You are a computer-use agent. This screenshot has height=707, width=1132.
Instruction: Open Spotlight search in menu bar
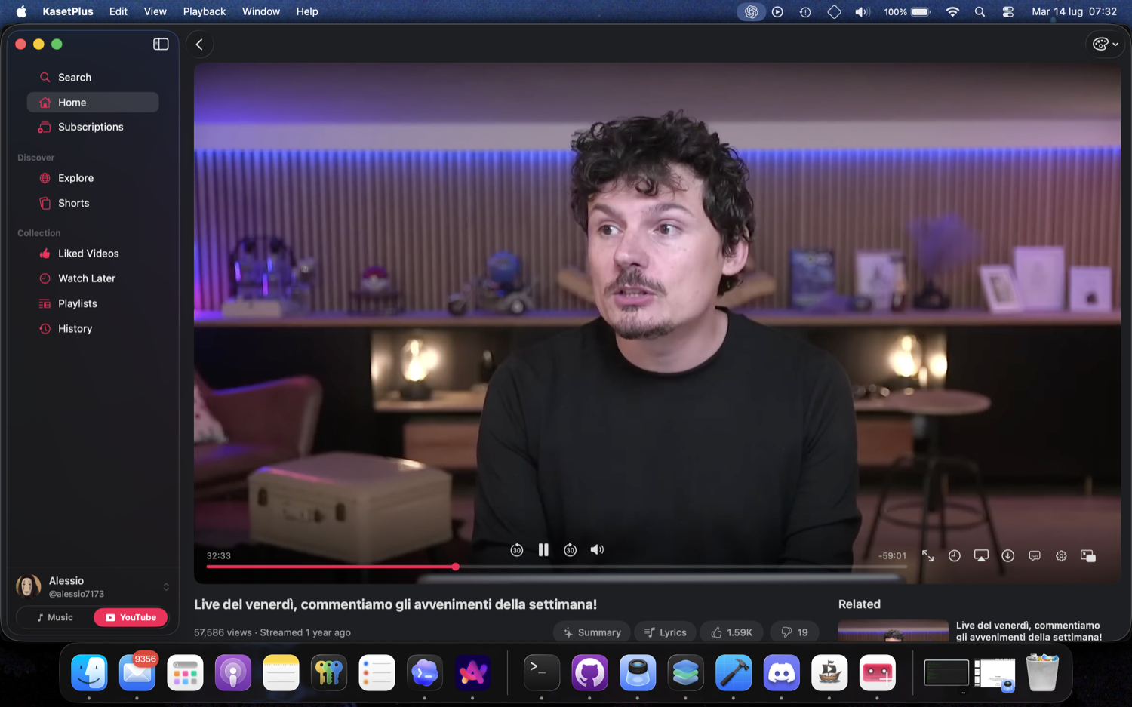(980, 11)
